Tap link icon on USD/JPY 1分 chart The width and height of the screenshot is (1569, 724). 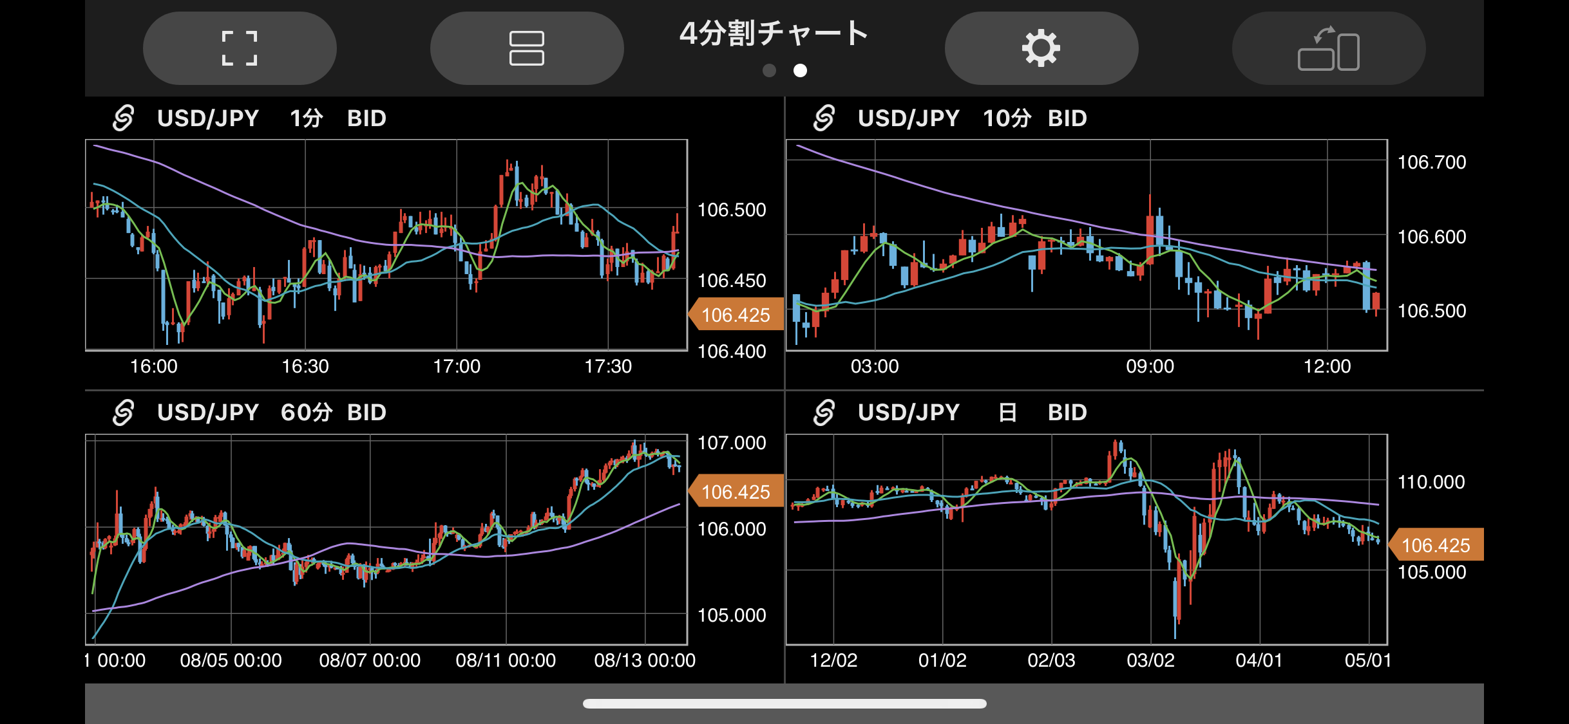tap(123, 118)
